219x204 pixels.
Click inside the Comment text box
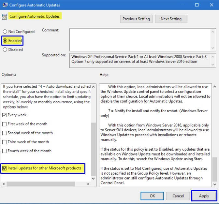click(x=140, y=40)
